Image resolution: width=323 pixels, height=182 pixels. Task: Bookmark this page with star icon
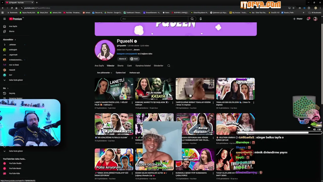tap(293, 8)
